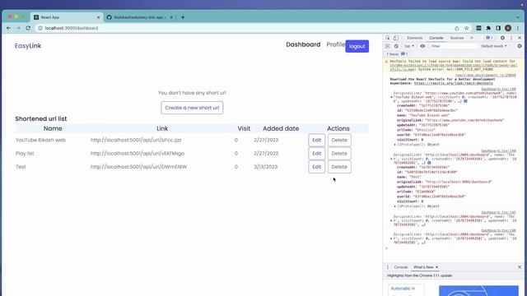Click the EasyLink logo
The image size is (527, 296).
coord(28,46)
